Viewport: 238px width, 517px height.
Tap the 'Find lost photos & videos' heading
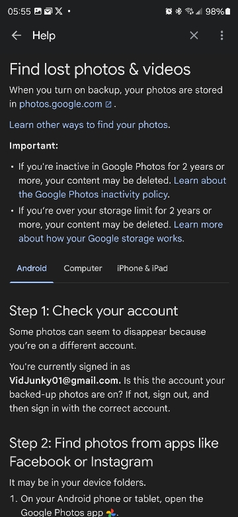click(x=100, y=69)
